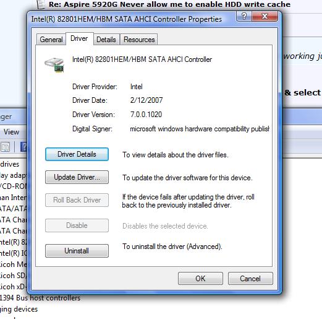Open the General tab
Image resolution: width=322 pixels, height=319 pixels.
(x=51, y=40)
